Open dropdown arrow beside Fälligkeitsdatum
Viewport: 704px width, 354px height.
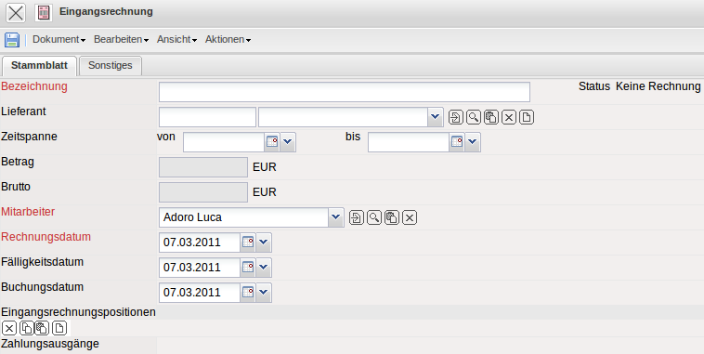[264, 268]
